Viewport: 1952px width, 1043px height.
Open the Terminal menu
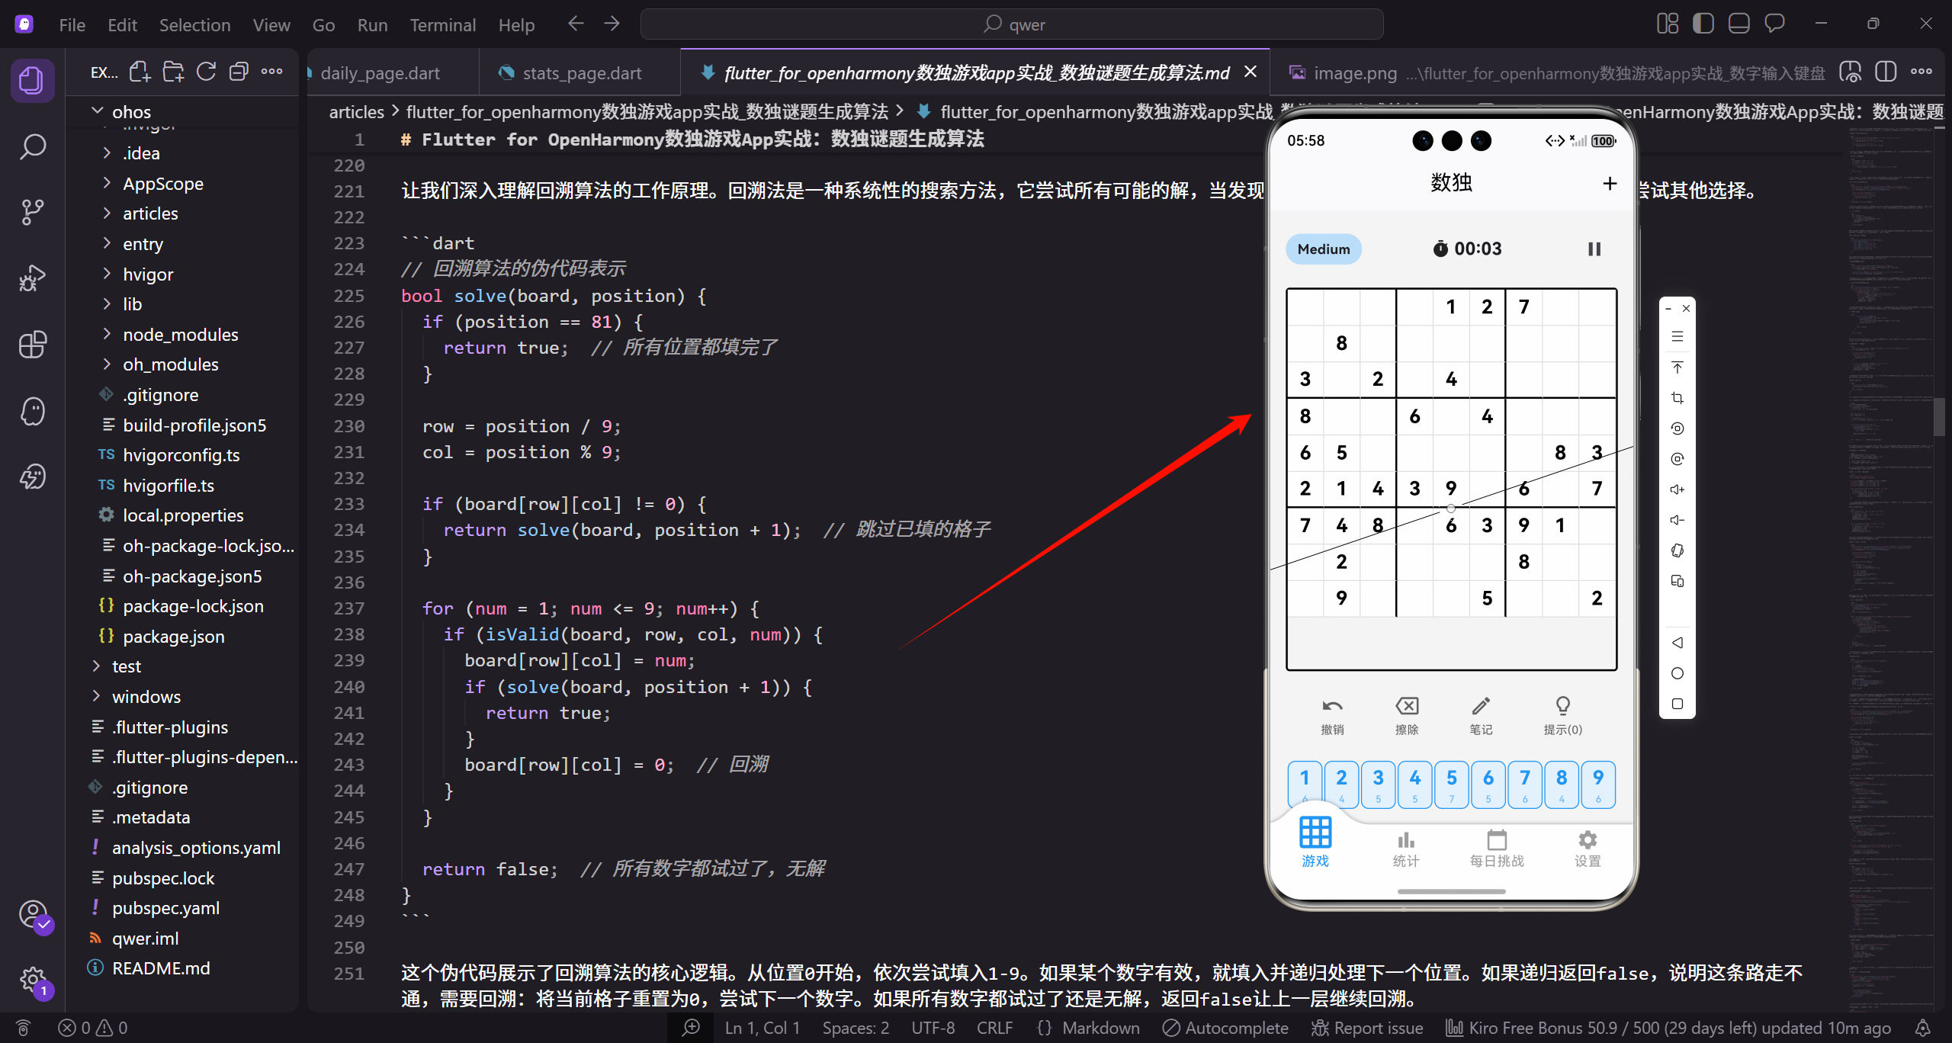443,25
